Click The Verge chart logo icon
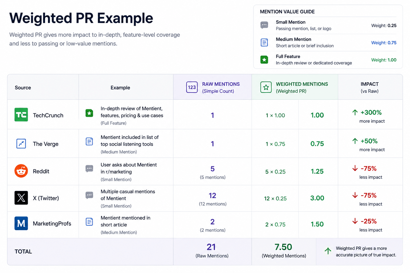410x273 pixels. click(21, 144)
